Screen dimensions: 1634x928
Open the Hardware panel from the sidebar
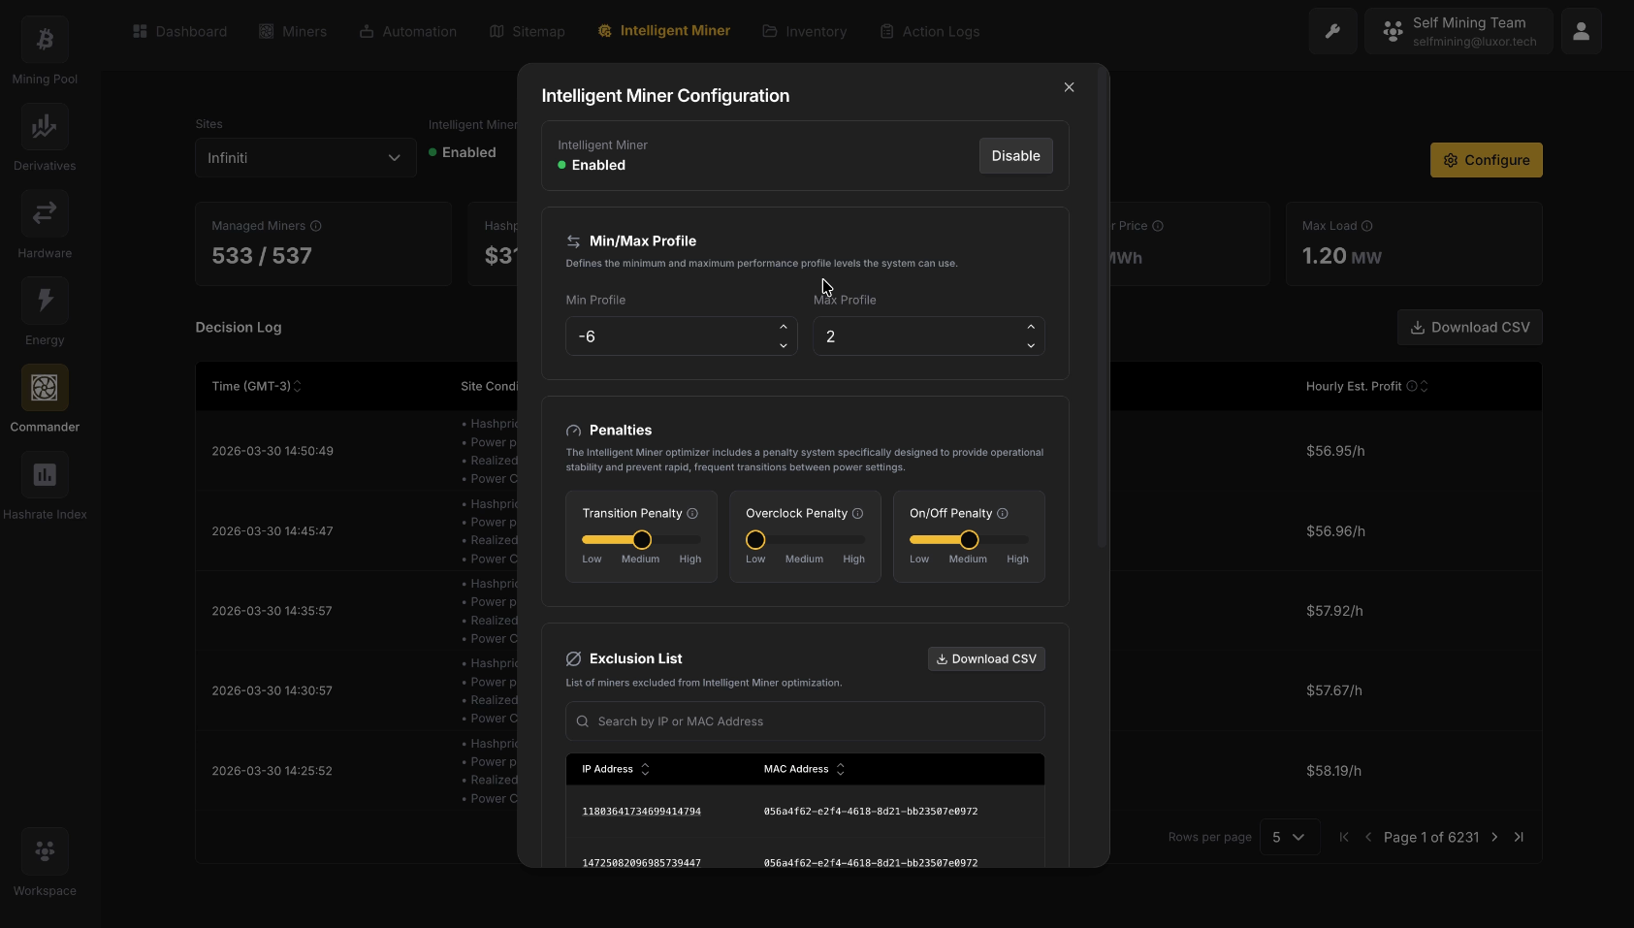(x=44, y=213)
